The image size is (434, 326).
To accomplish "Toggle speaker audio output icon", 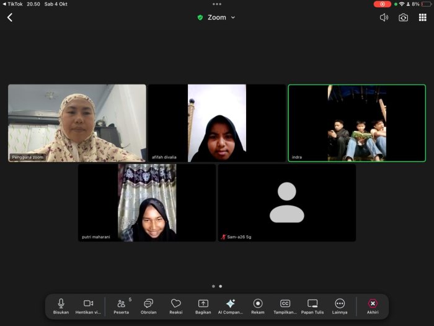I will (384, 17).
